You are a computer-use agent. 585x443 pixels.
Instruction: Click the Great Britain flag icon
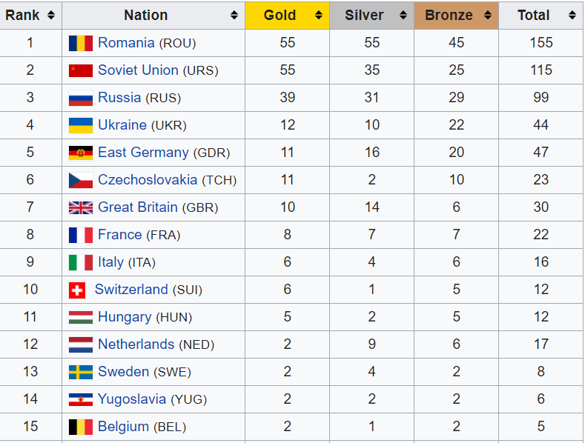(x=81, y=207)
